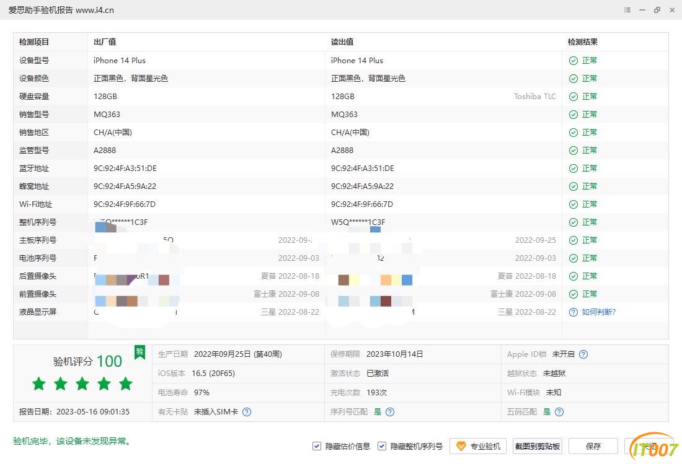Click 截图到剪贴板 to copy screenshot
The width and height of the screenshot is (682, 464).
(537, 446)
